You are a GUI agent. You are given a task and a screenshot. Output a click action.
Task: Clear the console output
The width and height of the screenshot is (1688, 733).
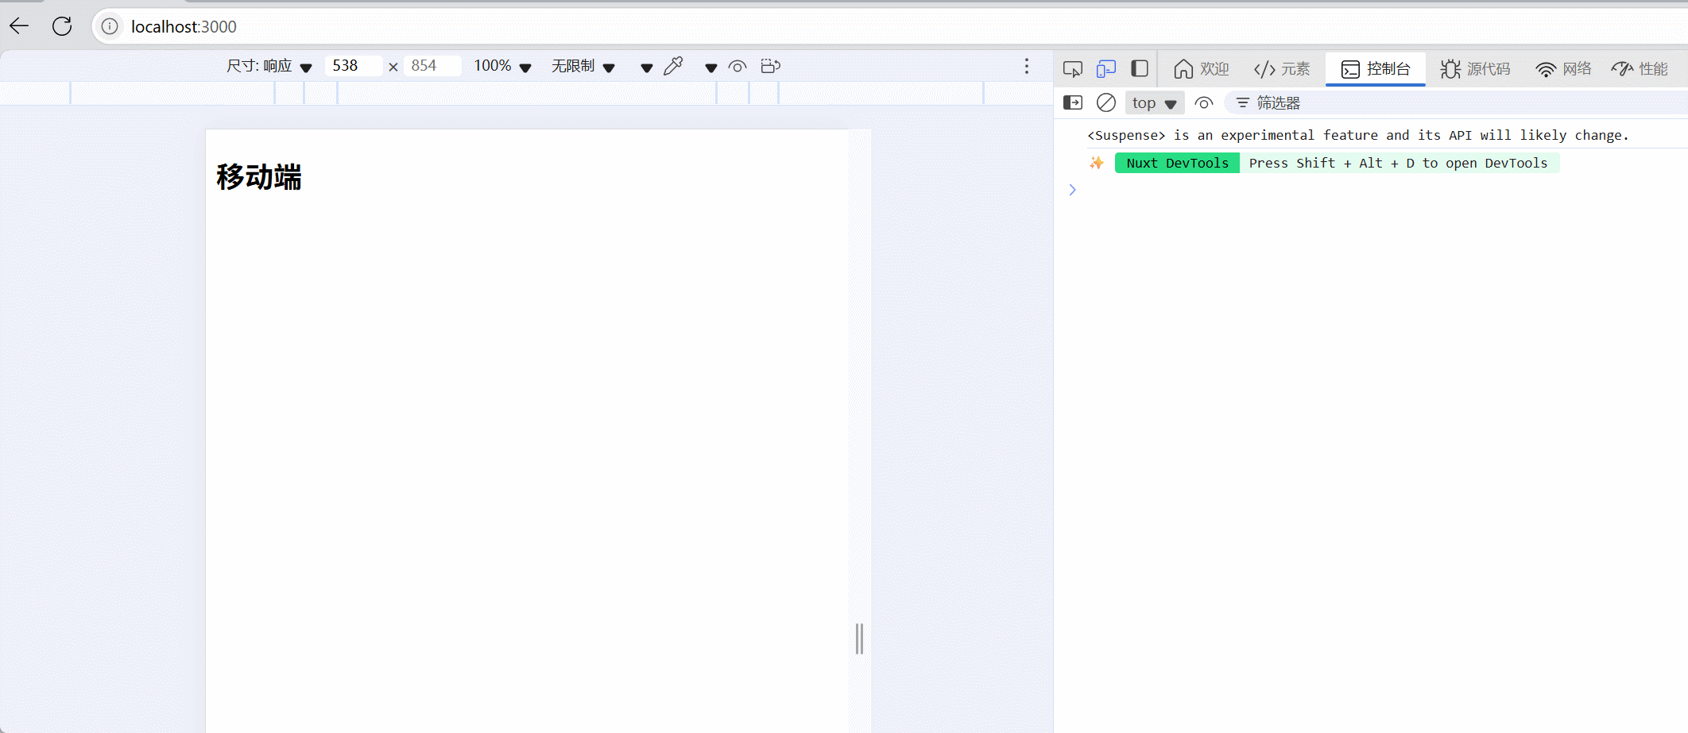[1106, 102]
